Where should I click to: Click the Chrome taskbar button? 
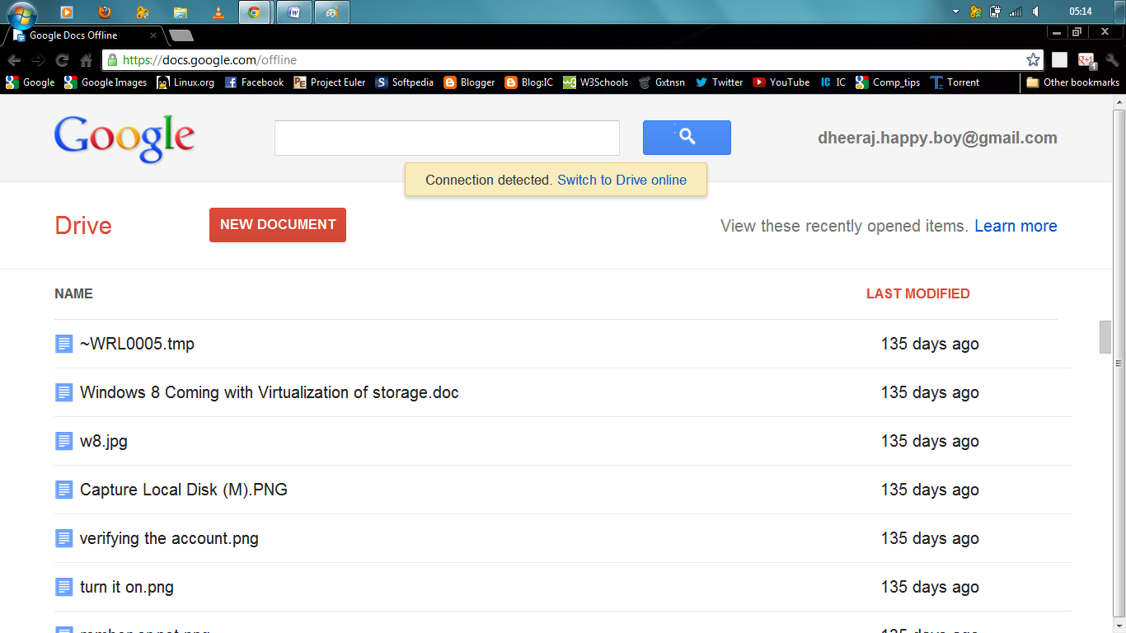click(x=254, y=12)
